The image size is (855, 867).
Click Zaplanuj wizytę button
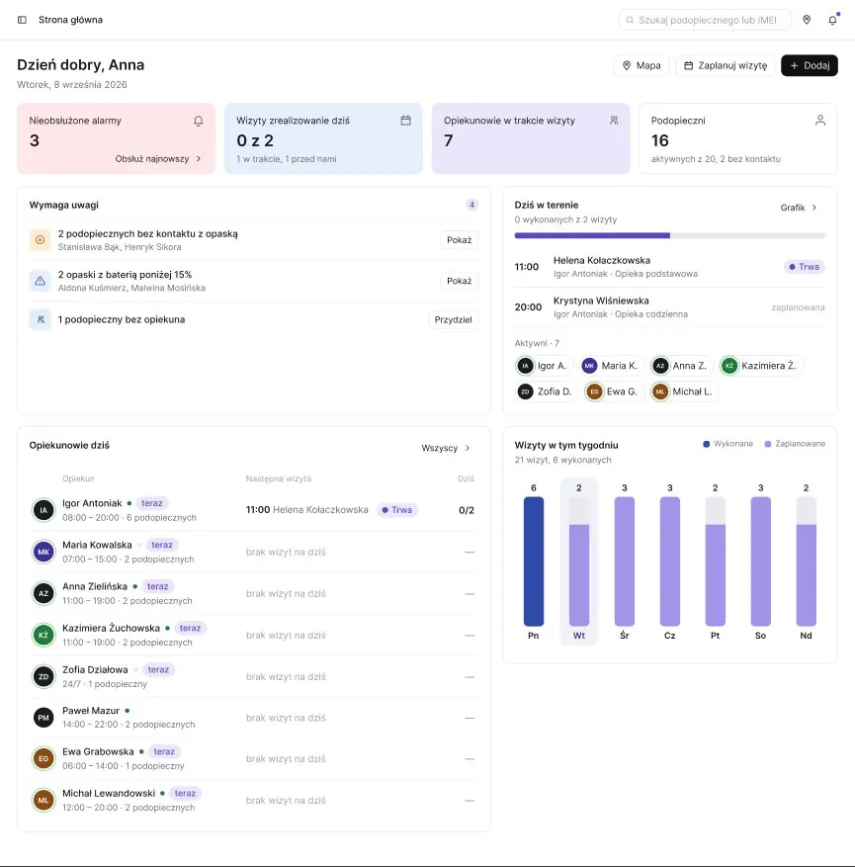tap(726, 66)
